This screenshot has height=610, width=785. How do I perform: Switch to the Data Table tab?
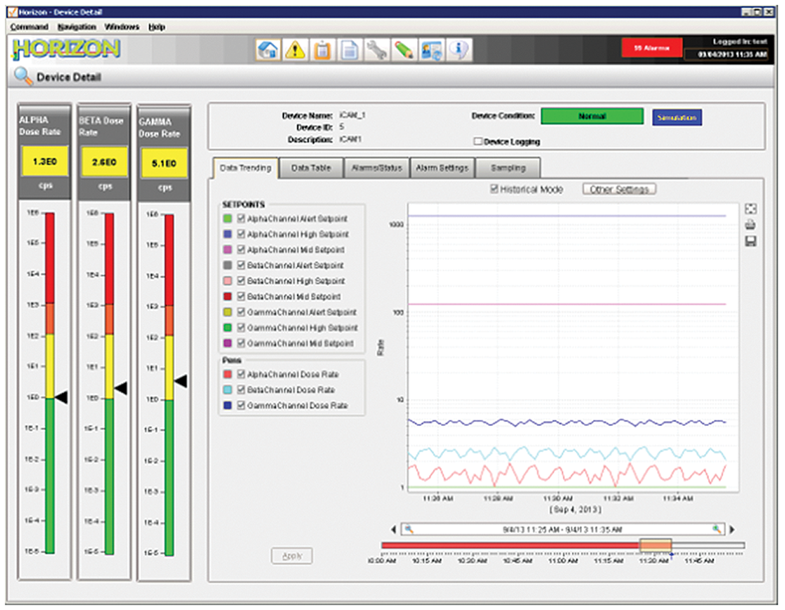(x=311, y=168)
